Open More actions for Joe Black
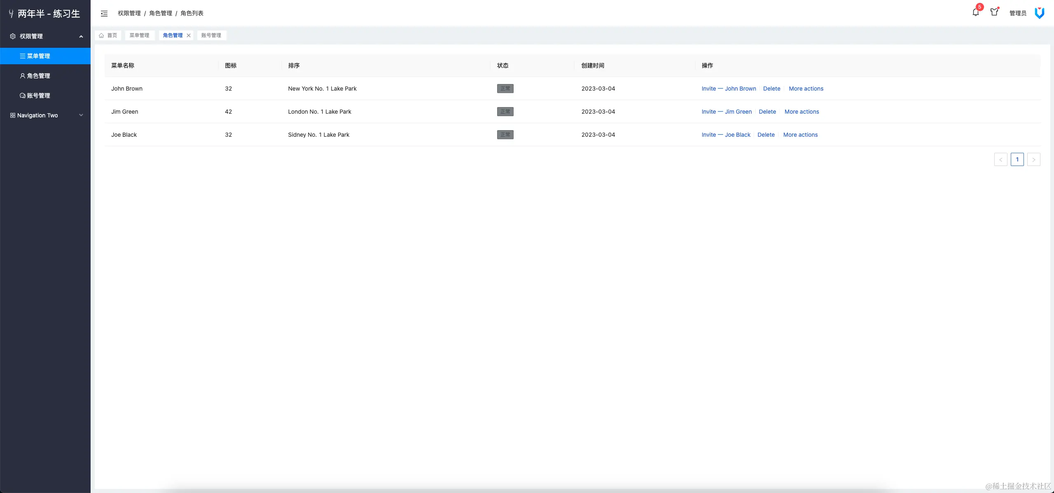1054x493 pixels. click(800, 135)
